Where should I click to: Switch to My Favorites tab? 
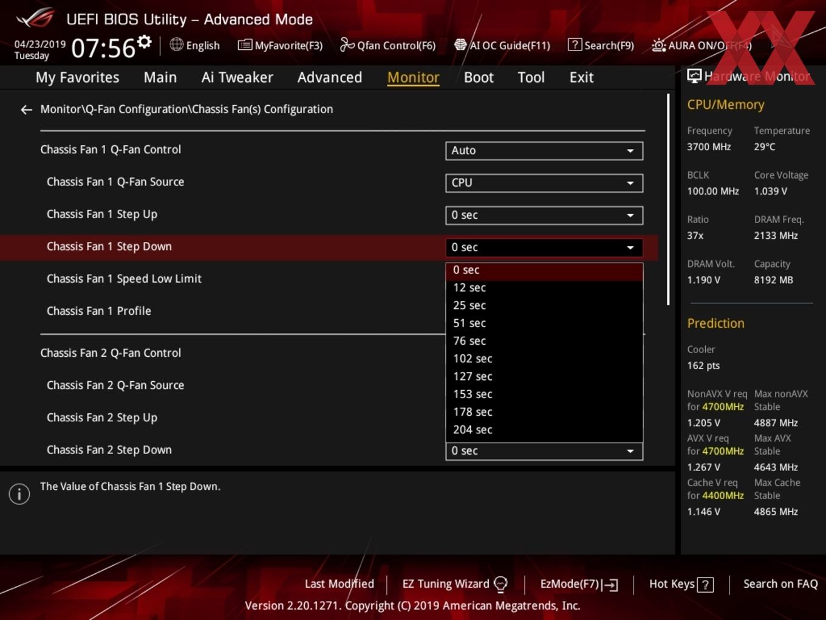(x=77, y=78)
